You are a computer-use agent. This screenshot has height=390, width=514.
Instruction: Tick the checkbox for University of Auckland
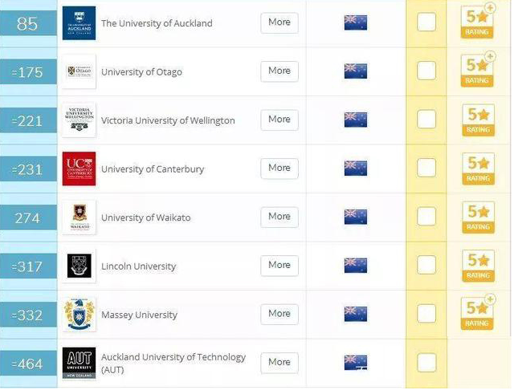426,22
